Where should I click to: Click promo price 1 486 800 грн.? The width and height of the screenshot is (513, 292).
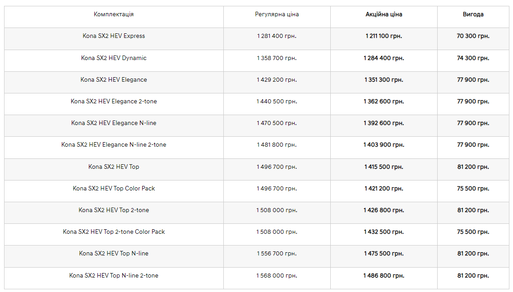(x=384, y=276)
